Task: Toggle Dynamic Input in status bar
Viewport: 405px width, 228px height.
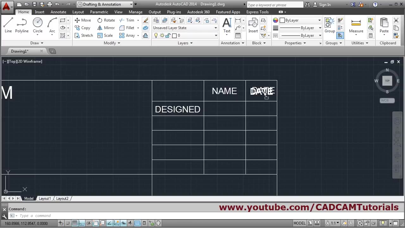Action: point(123,223)
